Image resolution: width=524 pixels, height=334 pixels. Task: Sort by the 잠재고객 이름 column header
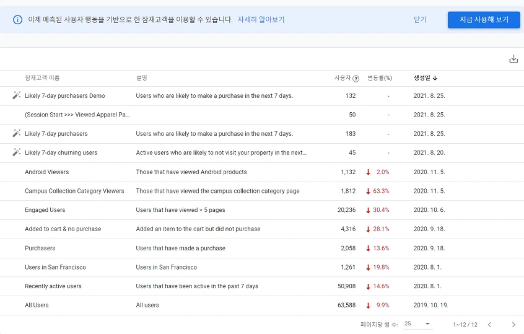pyautogui.click(x=42, y=78)
